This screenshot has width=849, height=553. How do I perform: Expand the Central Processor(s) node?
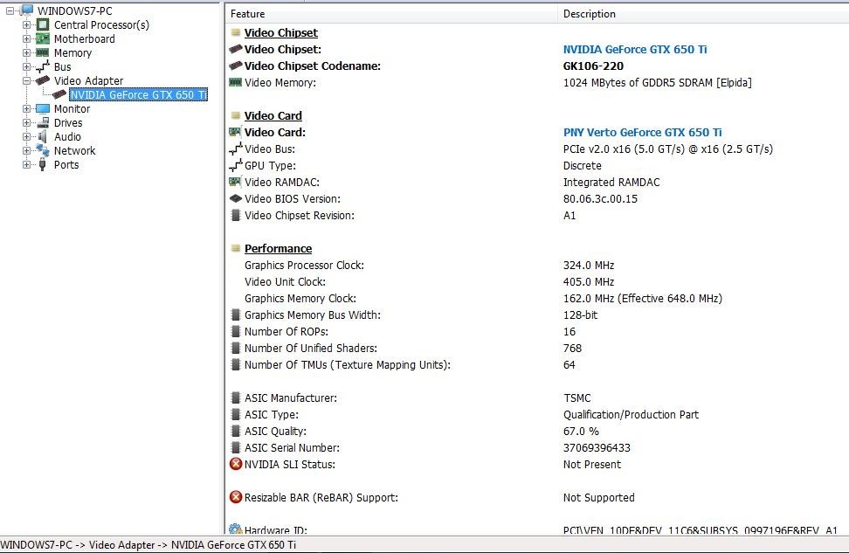click(x=27, y=24)
